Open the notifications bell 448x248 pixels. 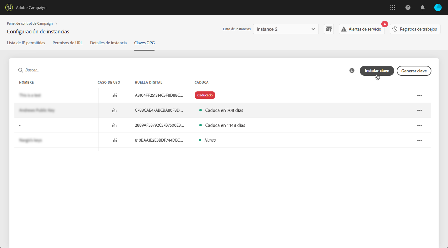point(423,7)
